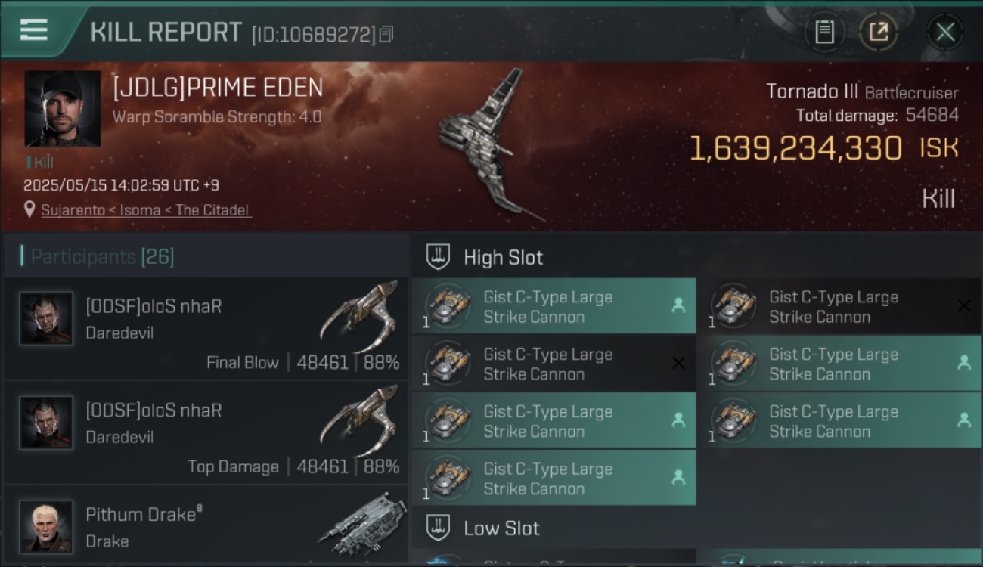Viewport: 983px width, 567px height.
Task: Close the kill report window
Action: (x=945, y=32)
